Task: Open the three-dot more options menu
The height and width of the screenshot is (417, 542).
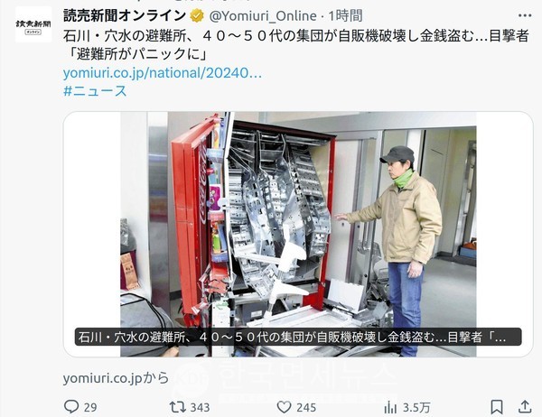Action: pyautogui.click(x=525, y=15)
